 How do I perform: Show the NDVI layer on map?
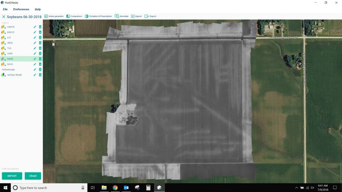10,64
